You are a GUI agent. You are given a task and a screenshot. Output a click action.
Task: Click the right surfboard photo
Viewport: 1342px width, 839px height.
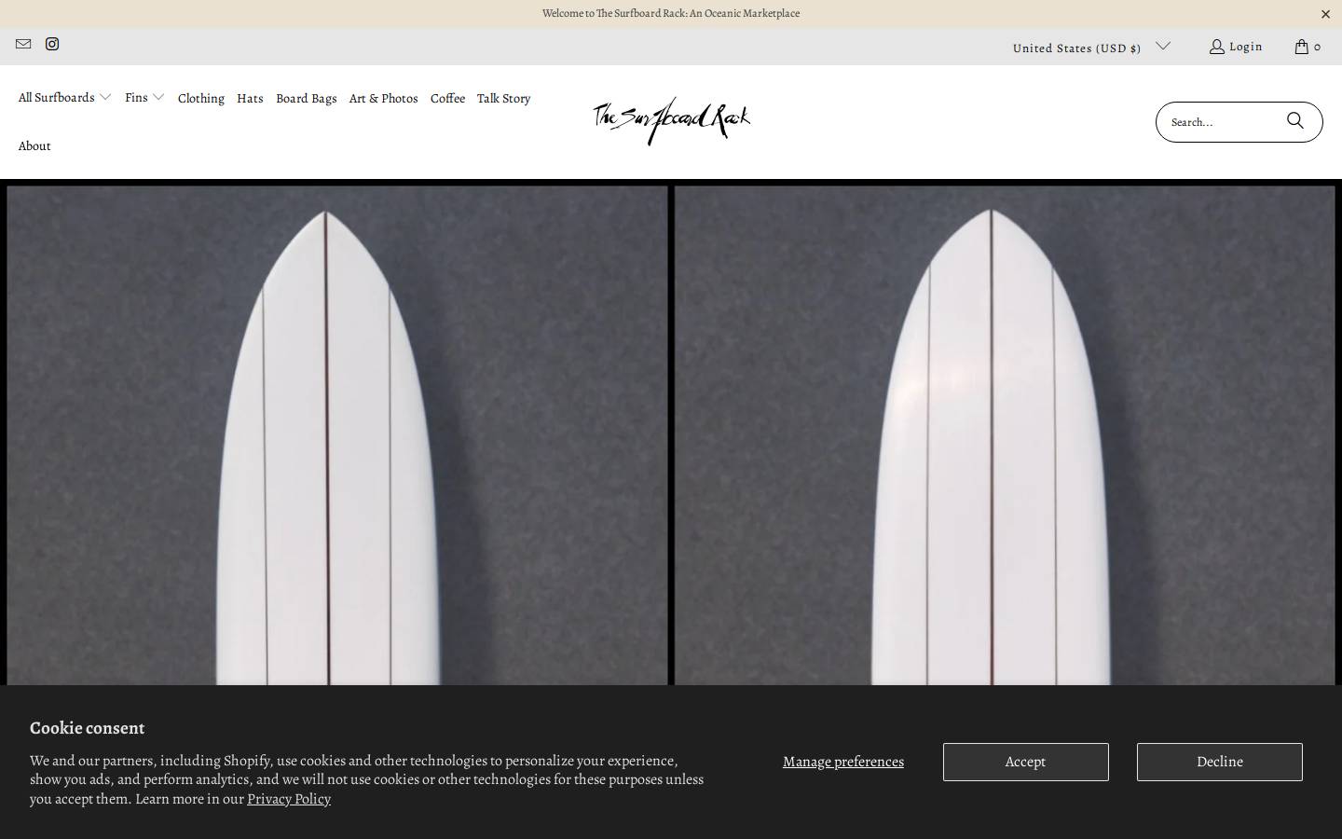point(1005,435)
